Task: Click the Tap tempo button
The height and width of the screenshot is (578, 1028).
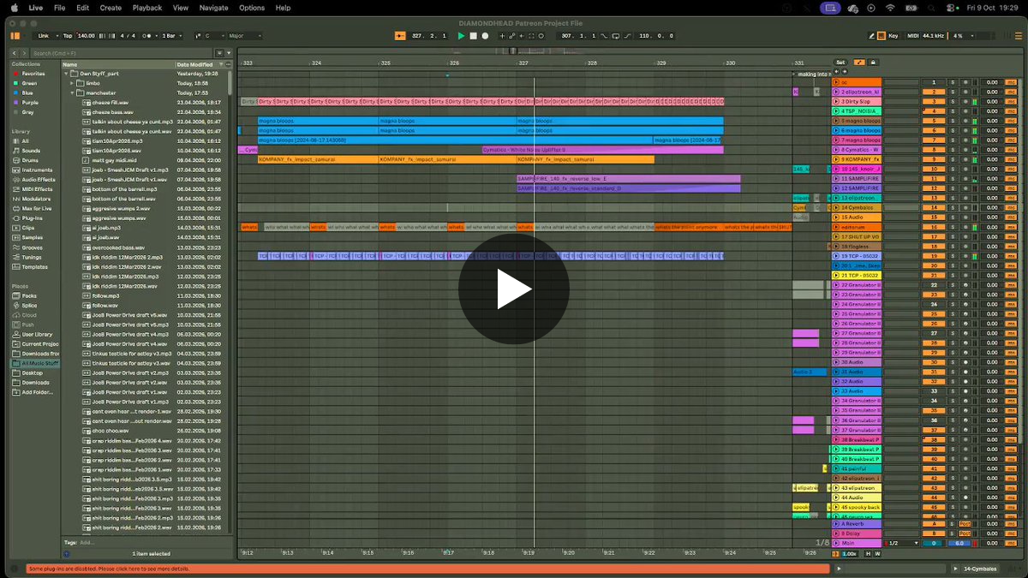Action: pos(68,36)
